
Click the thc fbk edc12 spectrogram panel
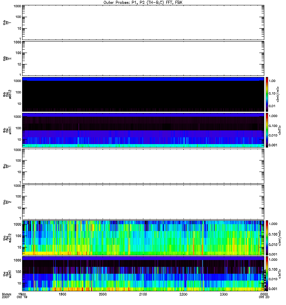[x=143, y=238]
